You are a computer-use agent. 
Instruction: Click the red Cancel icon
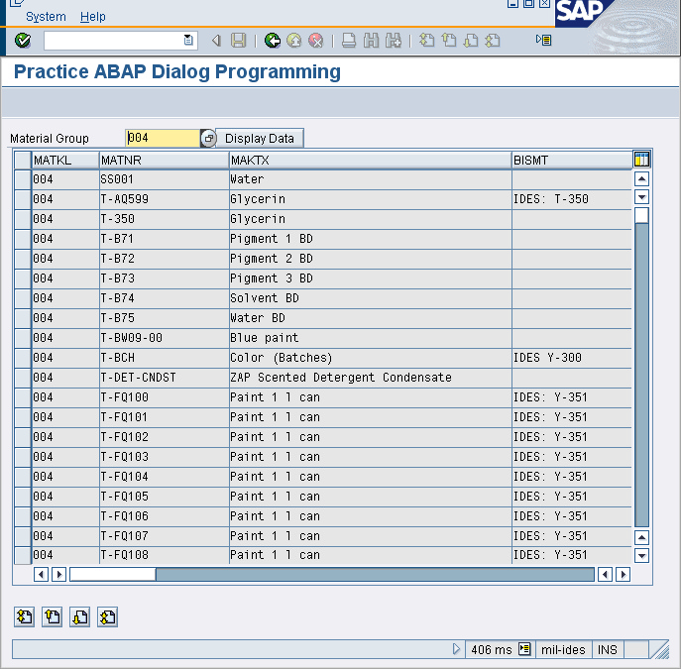316,41
